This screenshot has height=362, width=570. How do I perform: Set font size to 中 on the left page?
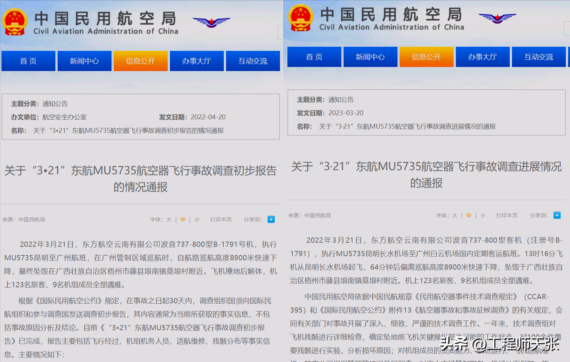click(183, 220)
